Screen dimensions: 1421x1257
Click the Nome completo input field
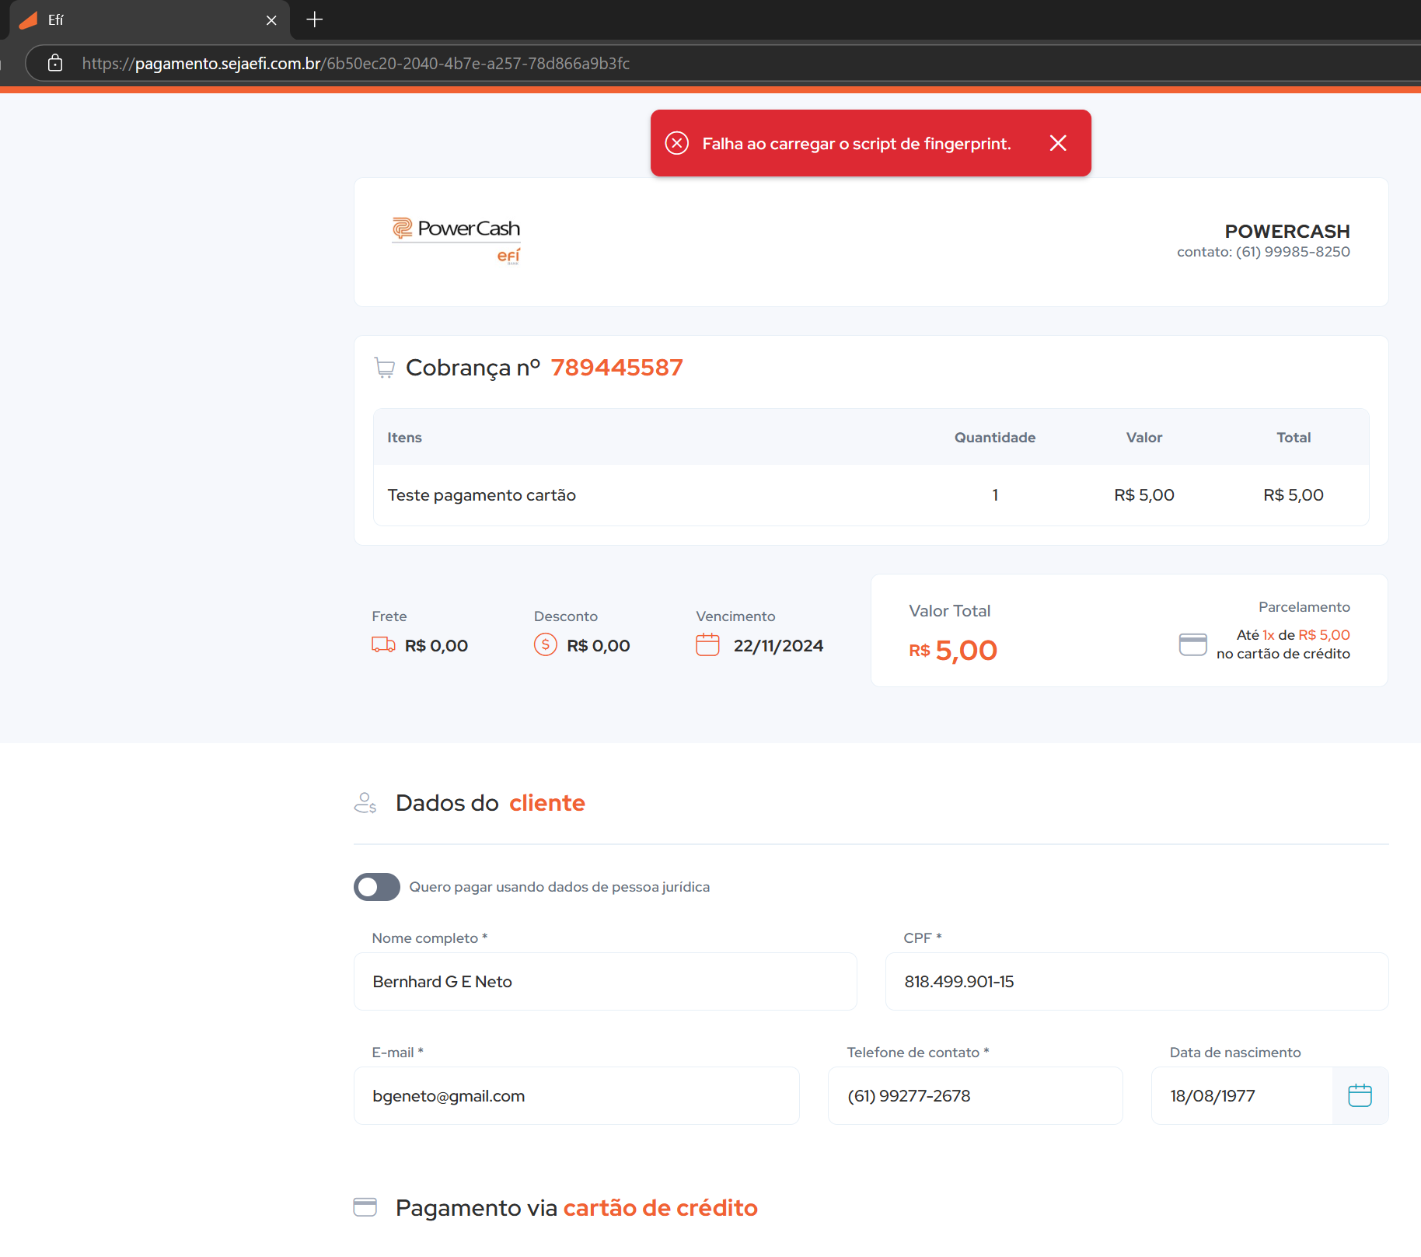point(606,982)
